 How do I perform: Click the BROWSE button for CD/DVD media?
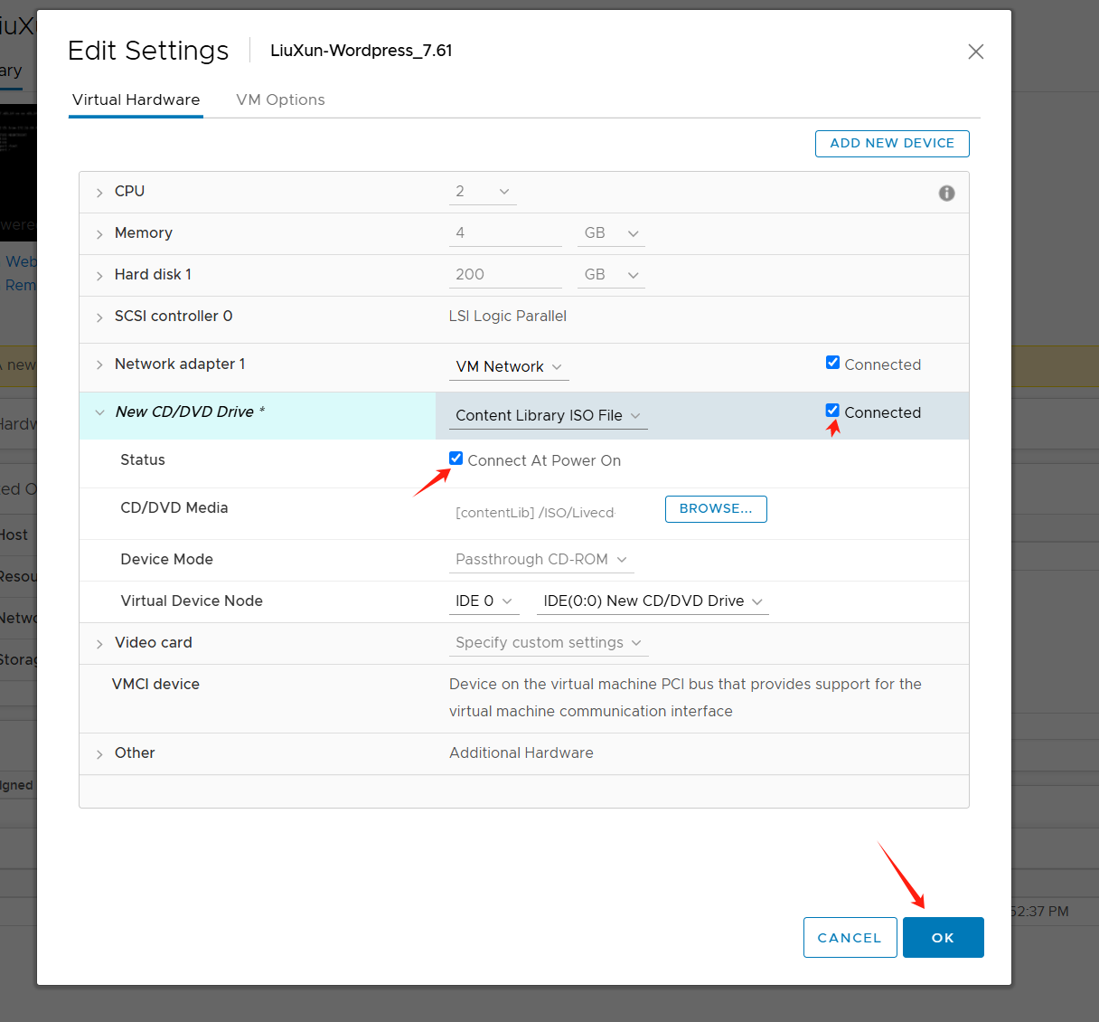716,509
